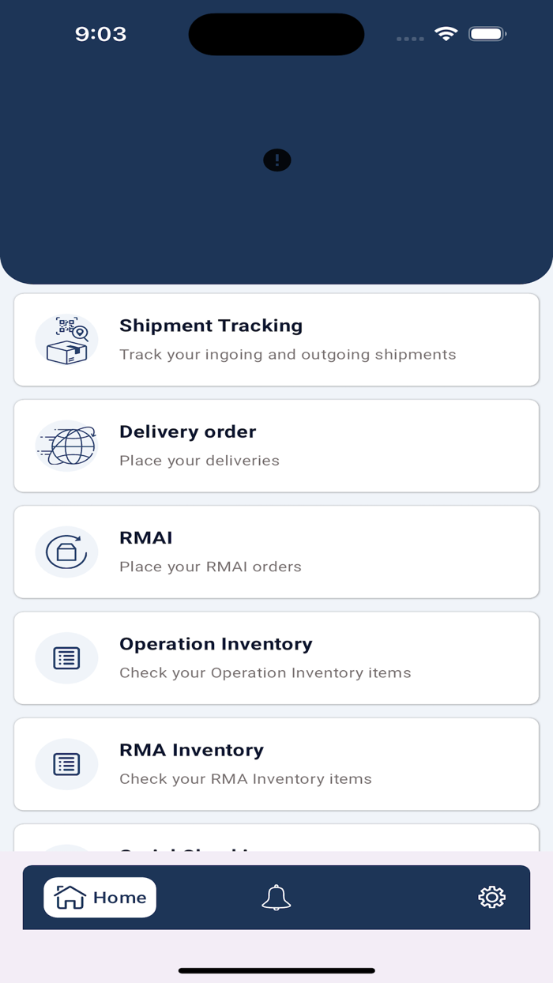Screen dimensions: 553x983
Task: Open notifications via the bell icon
Action: [276, 897]
